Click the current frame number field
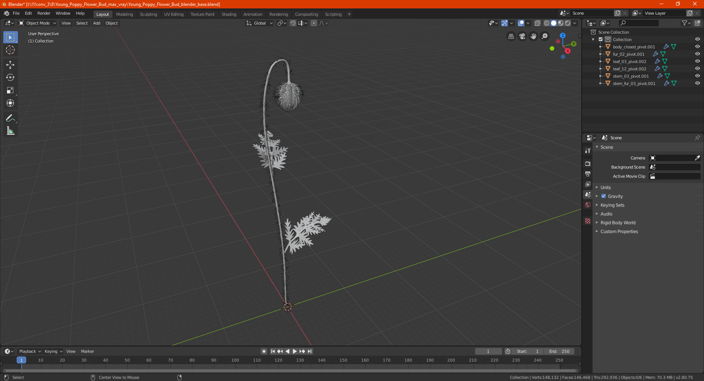 pyautogui.click(x=488, y=351)
